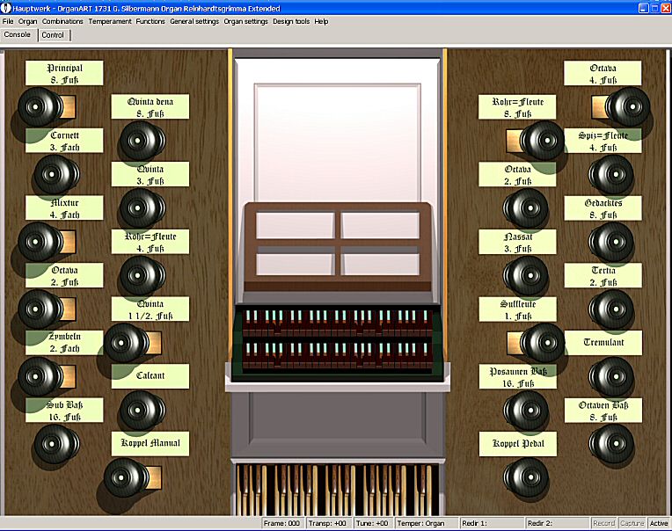Click the Temper: Organ status field

[x=426, y=523]
